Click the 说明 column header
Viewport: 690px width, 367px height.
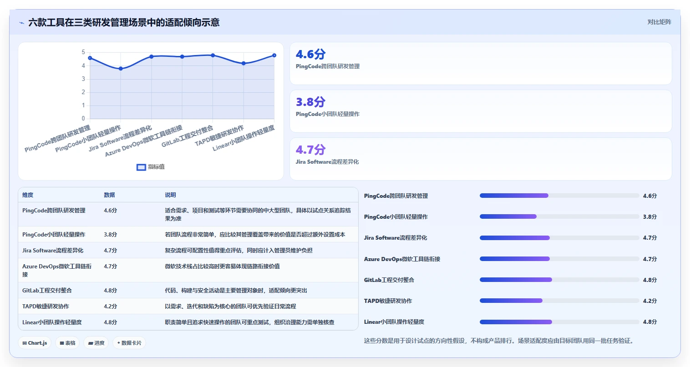(x=170, y=195)
